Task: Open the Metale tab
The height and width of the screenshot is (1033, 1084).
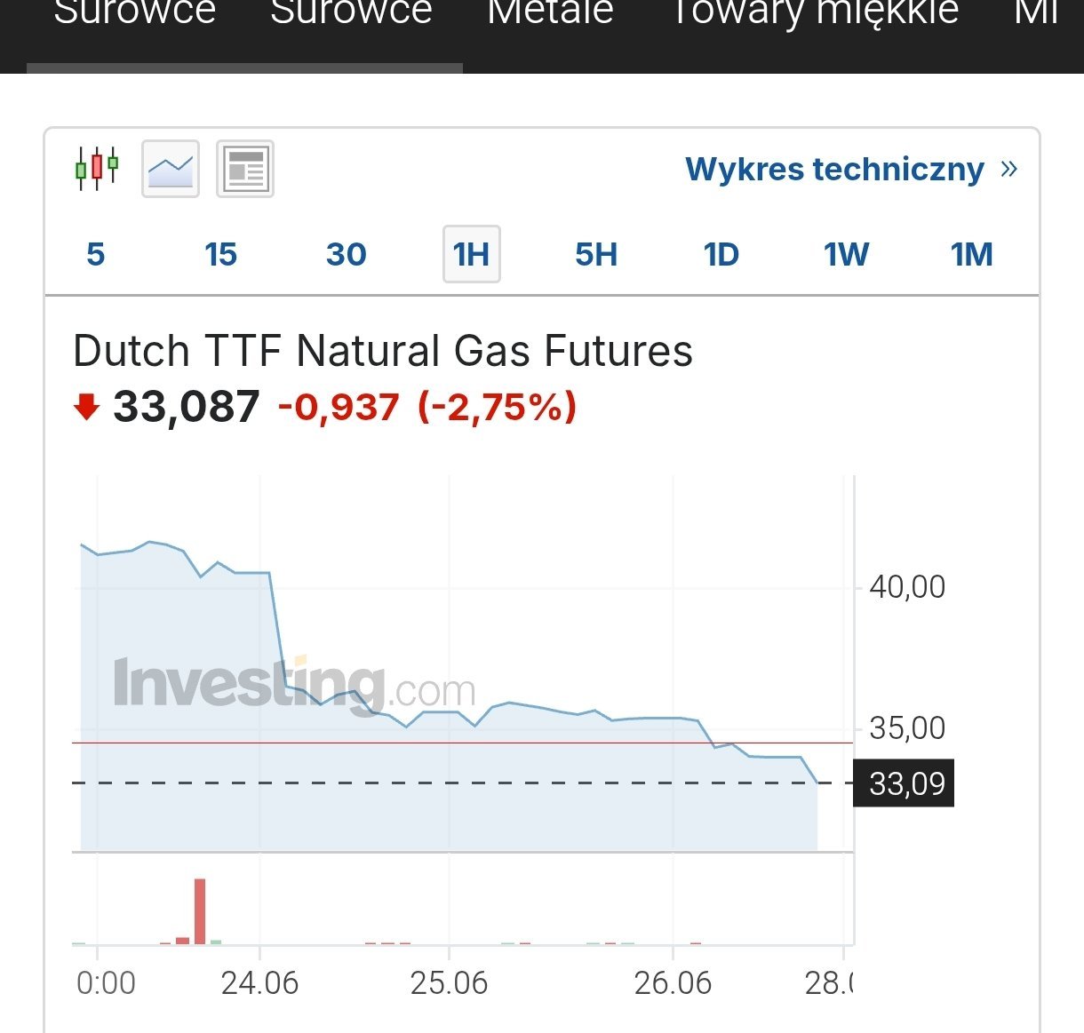Action: click(x=550, y=12)
